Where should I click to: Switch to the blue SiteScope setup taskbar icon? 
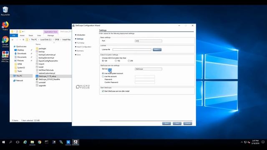pyautogui.click(x=68, y=142)
